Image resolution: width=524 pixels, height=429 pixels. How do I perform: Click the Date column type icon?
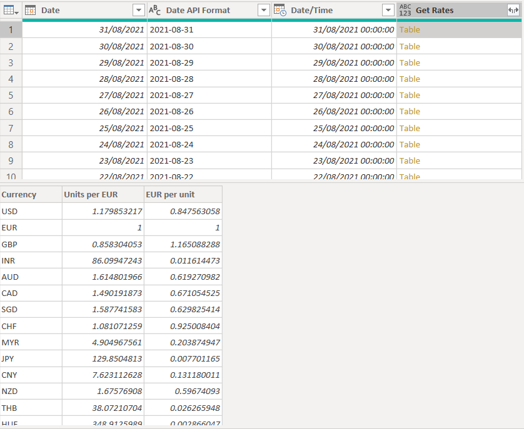pos(30,11)
